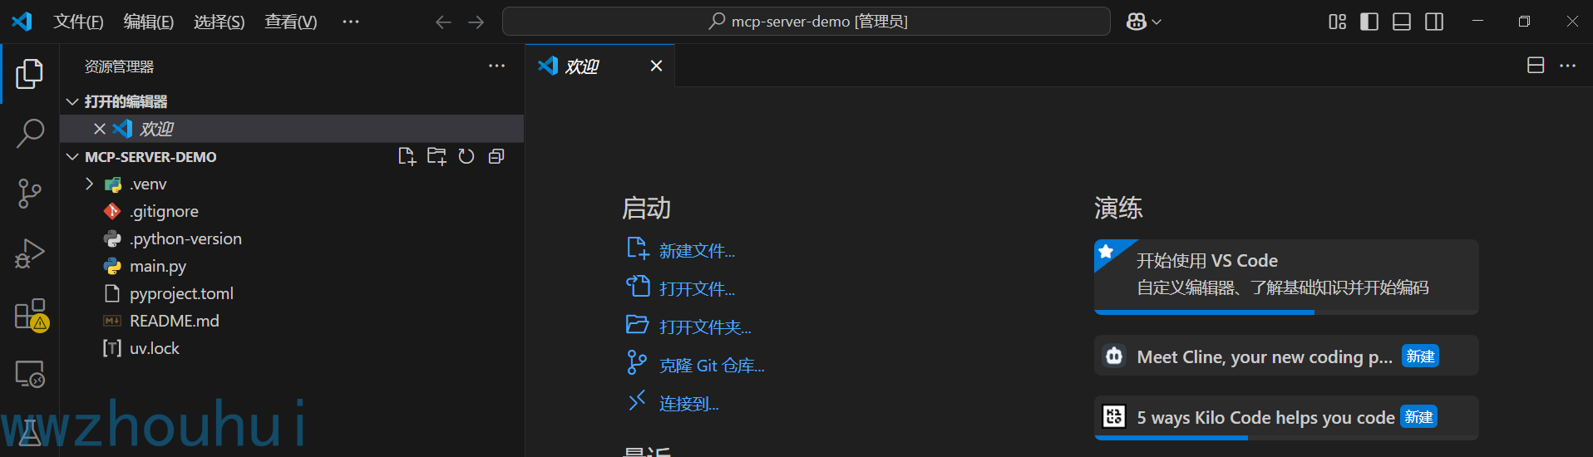Viewport: 1593px width, 457px height.
Task: Click the New File icon in explorer header
Action: tap(407, 156)
